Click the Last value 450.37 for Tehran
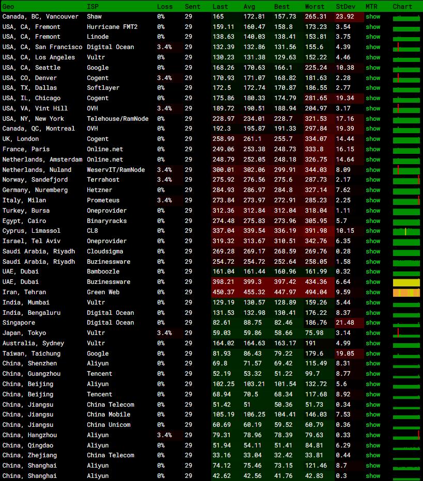Viewport: 423px width, 481px height. (x=224, y=292)
